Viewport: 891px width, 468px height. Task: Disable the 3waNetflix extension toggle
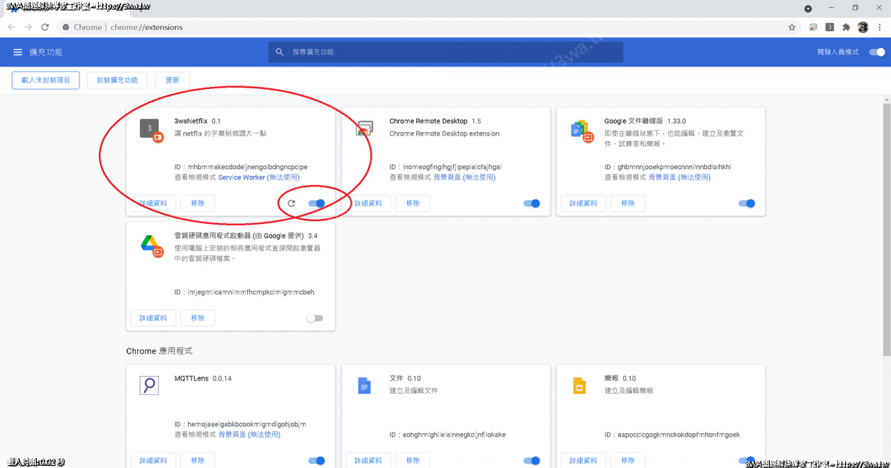tap(317, 204)
